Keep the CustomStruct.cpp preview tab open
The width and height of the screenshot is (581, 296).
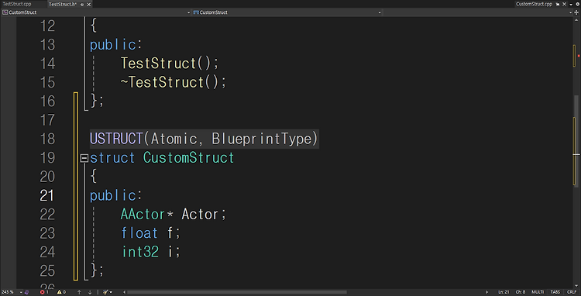558,5
